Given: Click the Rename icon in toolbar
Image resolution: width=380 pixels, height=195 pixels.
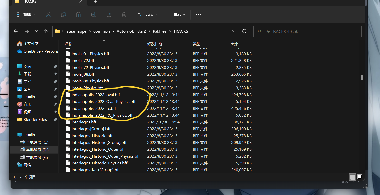Looking at the screenshot, I should (94, 15).
